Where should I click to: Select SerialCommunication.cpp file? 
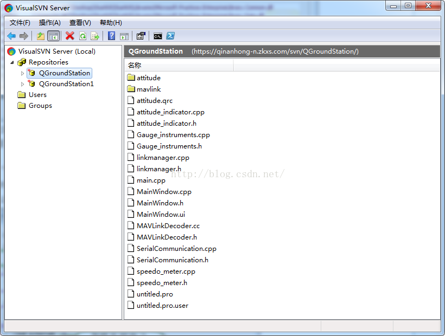point(176,248)
